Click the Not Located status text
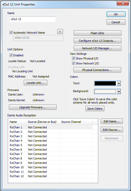Screen dimensions: 131x191 tap(38, 61)
